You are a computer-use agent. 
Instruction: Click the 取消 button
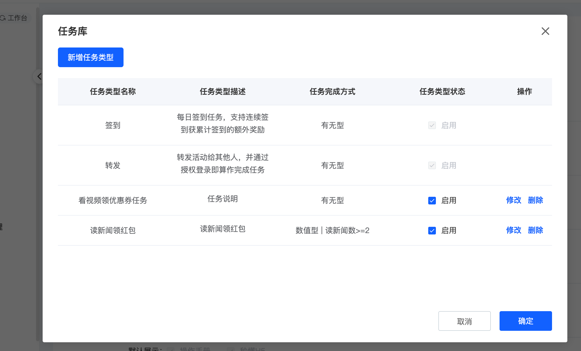464,321
